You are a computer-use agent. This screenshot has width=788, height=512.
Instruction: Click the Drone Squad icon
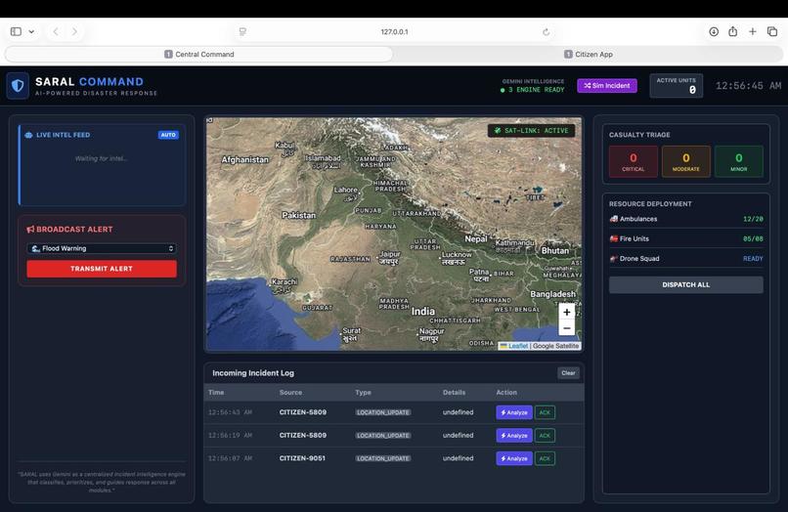pos(614,259)
